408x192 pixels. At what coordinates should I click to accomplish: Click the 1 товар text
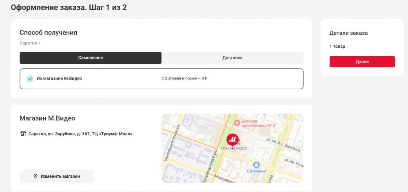coord(337,46)
